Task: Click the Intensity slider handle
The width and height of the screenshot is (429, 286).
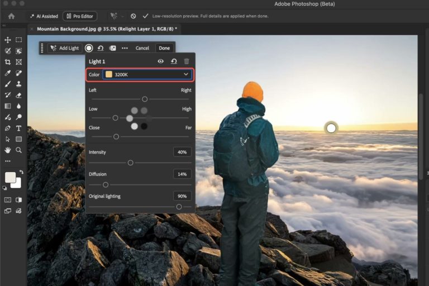Action: 131,163
